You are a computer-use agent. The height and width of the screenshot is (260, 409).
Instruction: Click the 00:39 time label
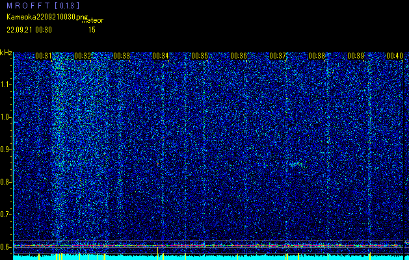pyautogui.click(x=356, y=56)
